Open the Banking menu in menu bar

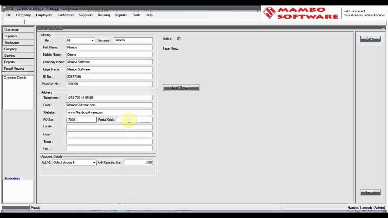pyautogui.click(x=104, y=15)
